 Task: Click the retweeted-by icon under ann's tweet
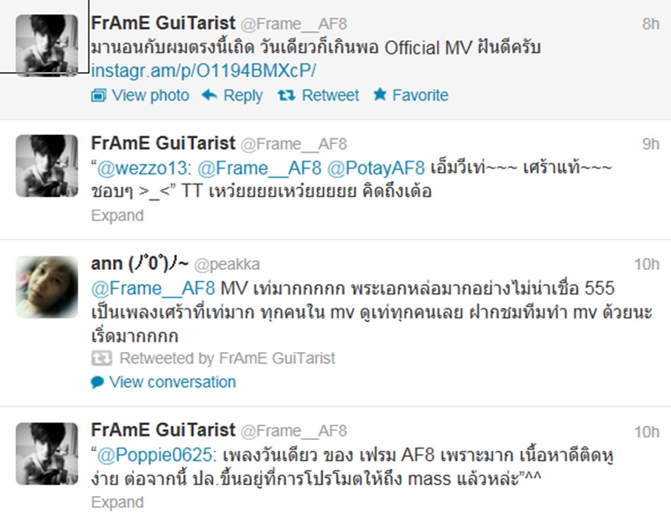pos(101,358)
